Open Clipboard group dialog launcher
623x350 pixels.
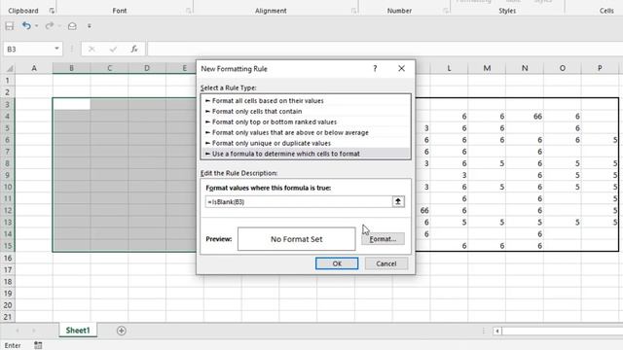point(52,11)
